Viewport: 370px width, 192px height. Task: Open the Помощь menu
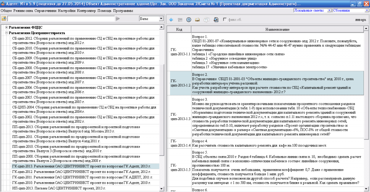tap(104, 10)
